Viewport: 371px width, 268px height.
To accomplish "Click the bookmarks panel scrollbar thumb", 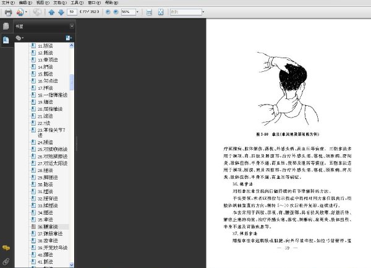I will point(72,82).
